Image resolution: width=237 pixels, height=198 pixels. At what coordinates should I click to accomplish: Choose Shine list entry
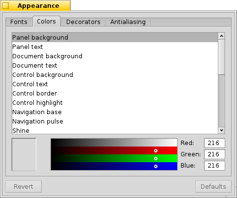(x=115, y=130)
